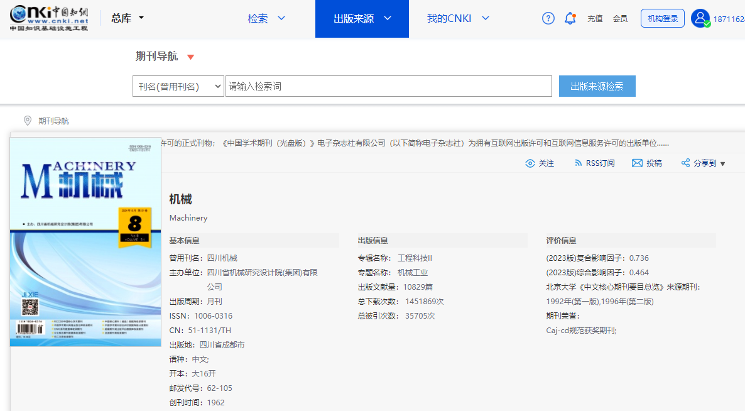Click the envelope icon for 投稿

[637, 163]
